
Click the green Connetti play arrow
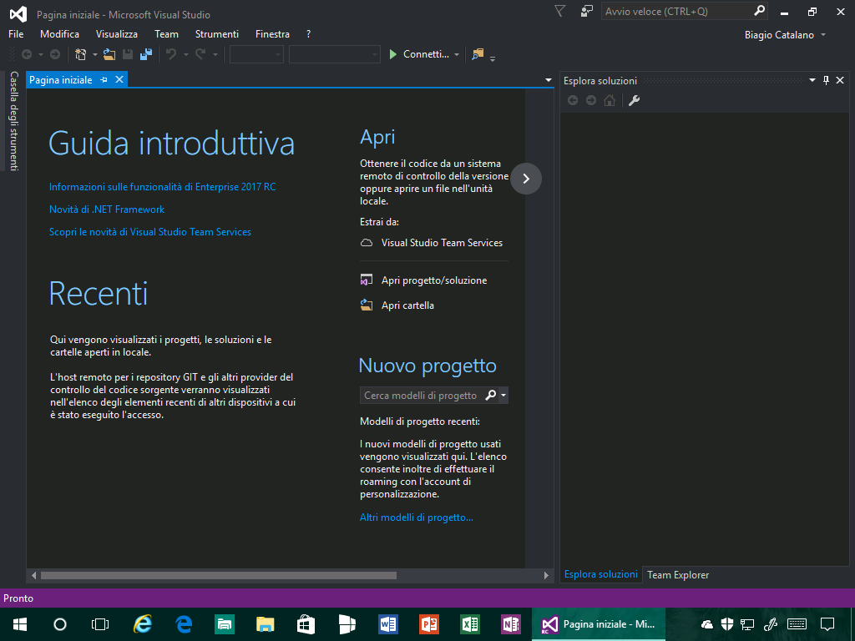click(393, 54)
